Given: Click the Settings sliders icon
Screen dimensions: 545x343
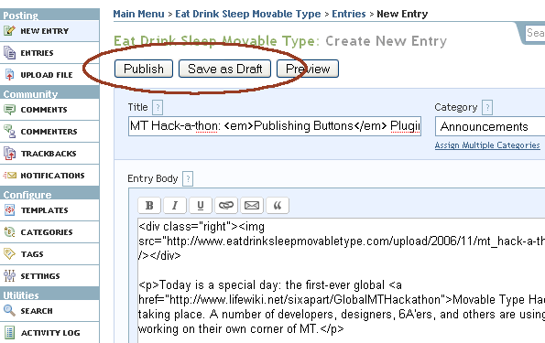Looking at the screenshot, I should click(9, 275).
